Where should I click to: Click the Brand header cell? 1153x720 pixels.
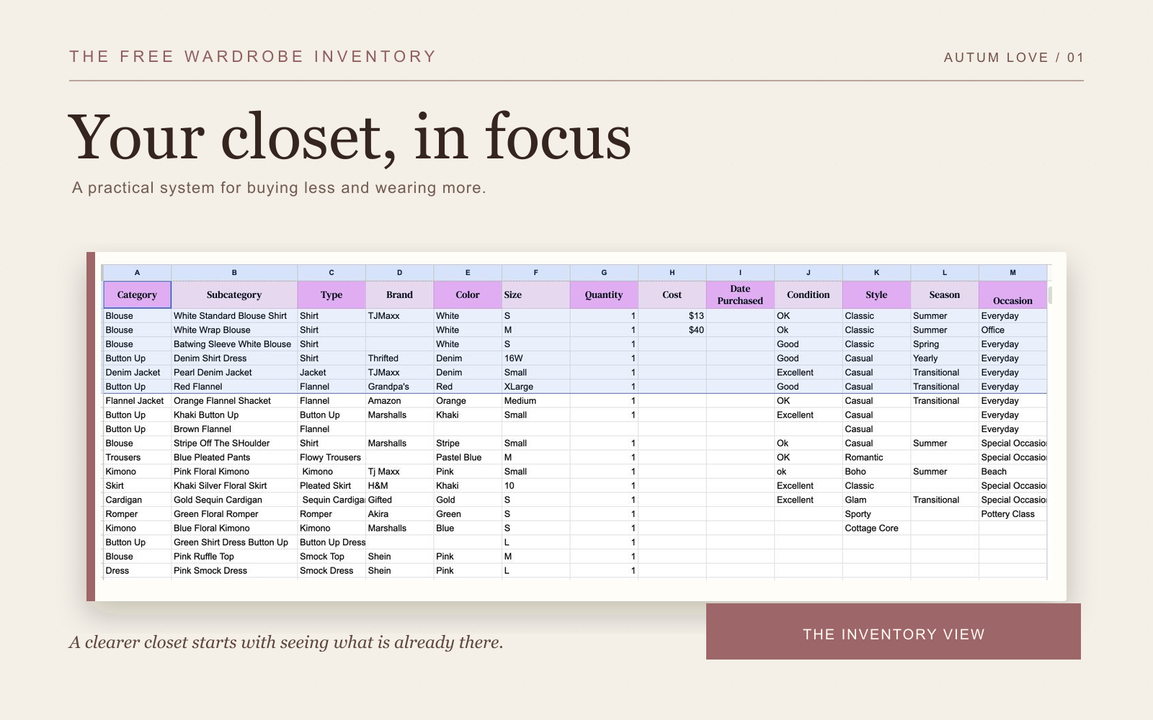(x=399, y=294)
